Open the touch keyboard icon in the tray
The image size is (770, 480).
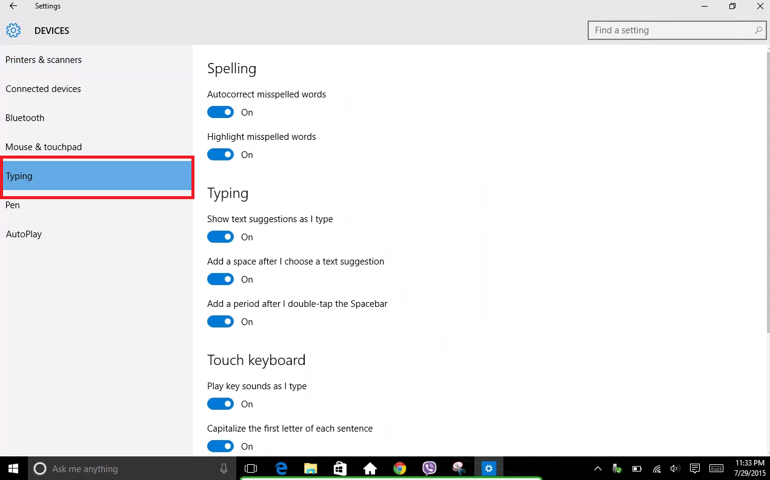tap(716, 468)
